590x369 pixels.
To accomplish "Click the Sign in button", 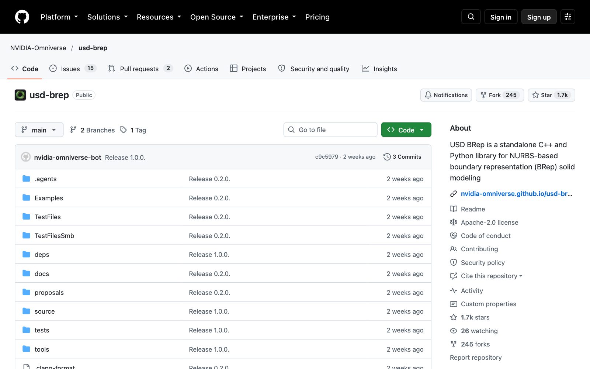I will (501, 17).
